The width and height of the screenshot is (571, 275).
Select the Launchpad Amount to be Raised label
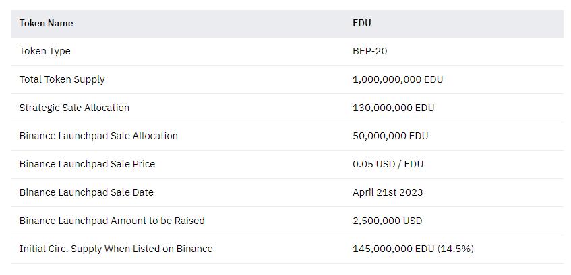click(x=112, y=221)
